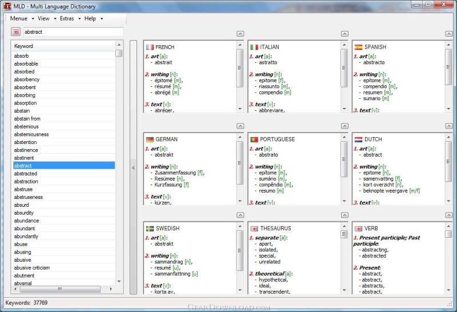The image size is (457, 312).
Task: Select 'abstemiousness' in the keyword list
Action: coord(64,134)
